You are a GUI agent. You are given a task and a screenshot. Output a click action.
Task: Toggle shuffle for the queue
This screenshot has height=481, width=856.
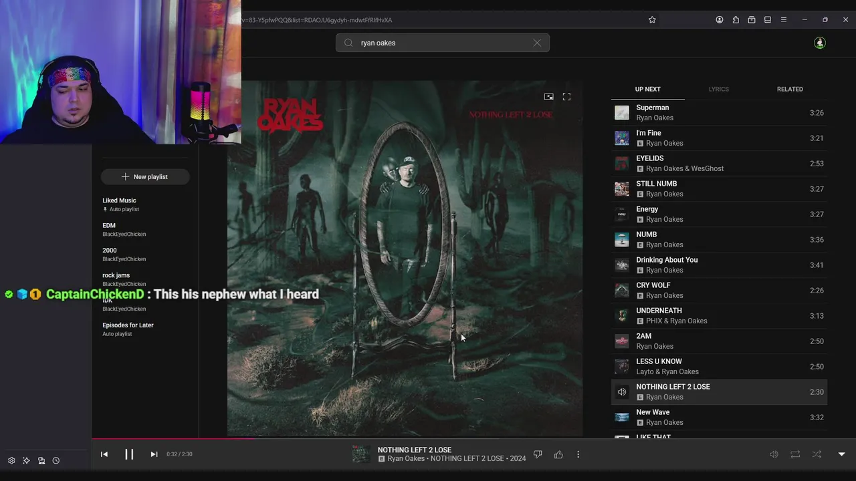pyautogui.click(x=817, y=454)
